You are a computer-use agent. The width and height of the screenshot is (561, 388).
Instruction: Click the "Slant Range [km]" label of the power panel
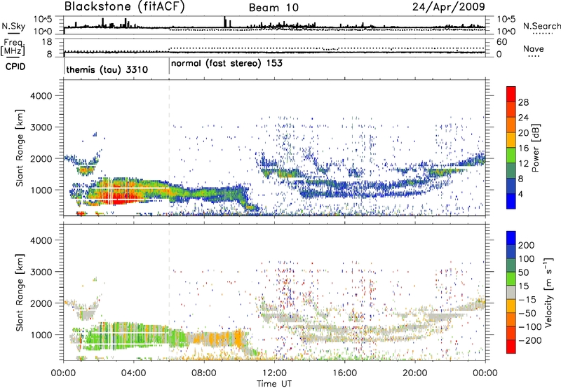20,148
